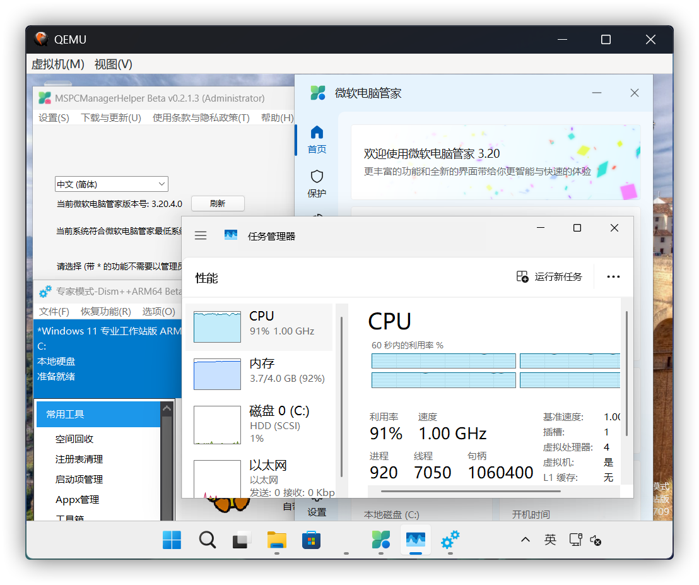The image size is (699, 585).
Task: Click 开机时间 label in PC Manager
Action: (x=531, y=514)
